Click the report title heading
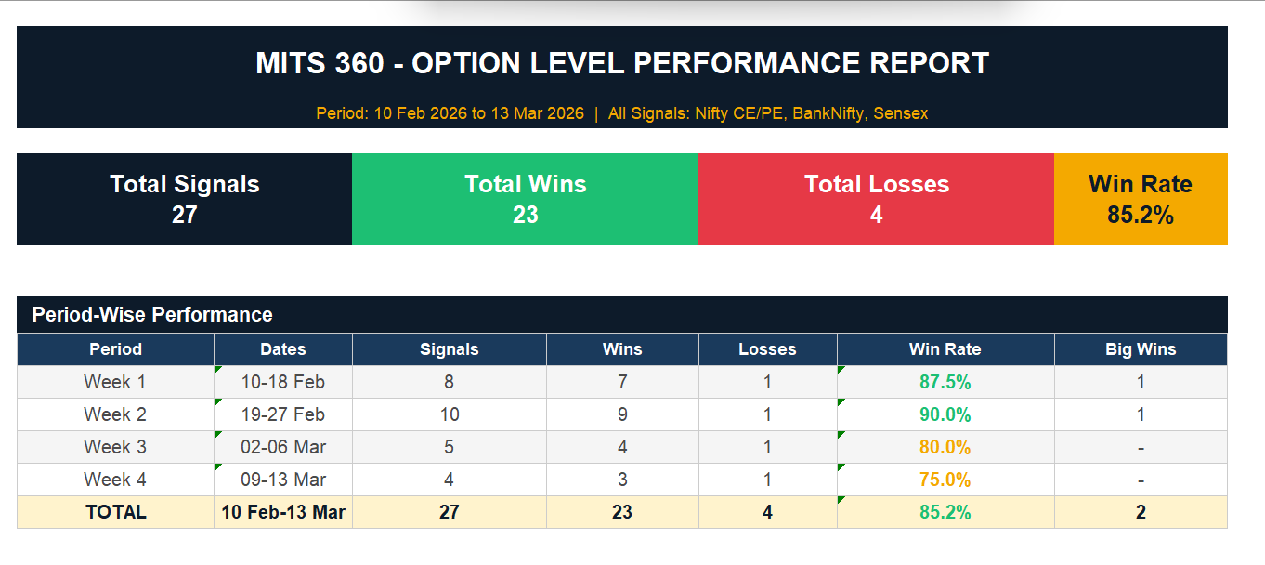The height and width of the screenshot is (565, 1265). 622,63
